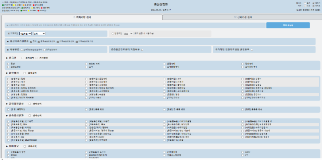The width and height of the screenshot is (322, 160).
Task: Toggle 응급의료기관분류 전체 checkbox
Action: [x=31, y=42]
